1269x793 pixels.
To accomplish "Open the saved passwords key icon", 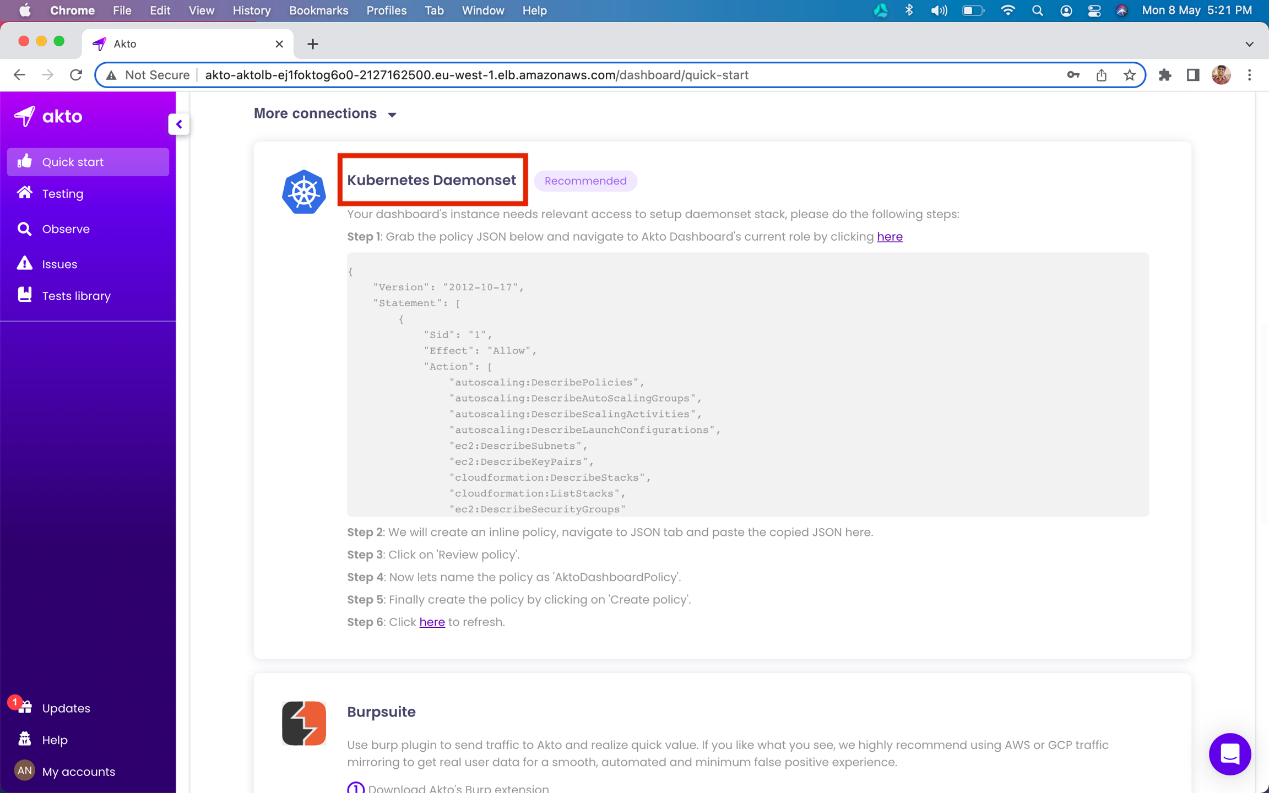I will tap(1072, 75).
